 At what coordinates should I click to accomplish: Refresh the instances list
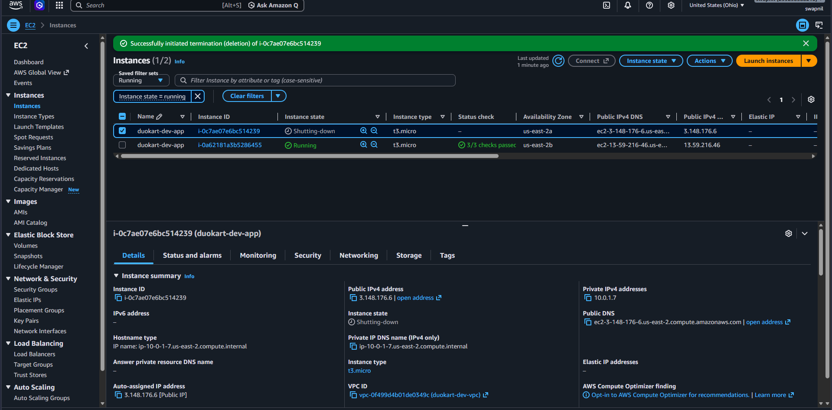click(558, 61)
